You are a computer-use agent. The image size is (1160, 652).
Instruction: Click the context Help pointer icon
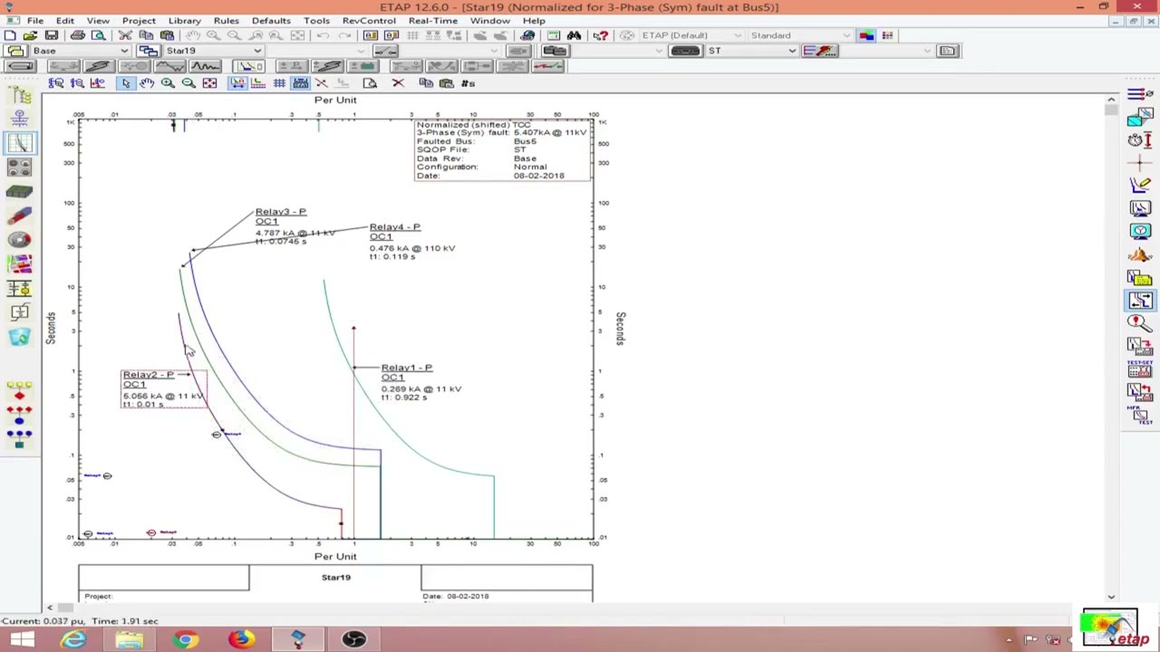tap(600, 35)
